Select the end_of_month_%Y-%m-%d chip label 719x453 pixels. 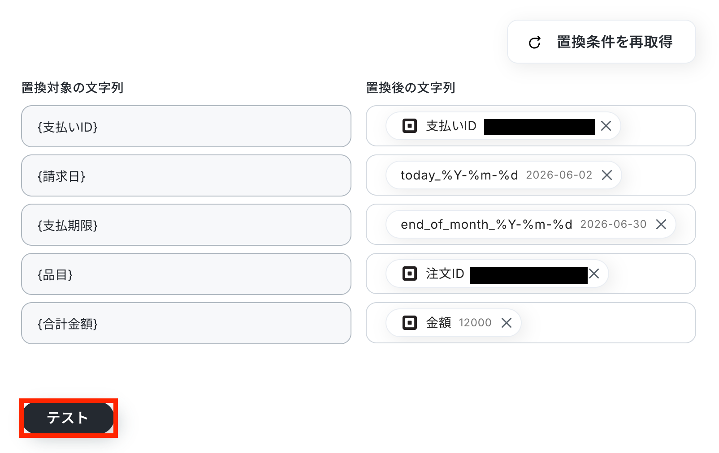486,224
